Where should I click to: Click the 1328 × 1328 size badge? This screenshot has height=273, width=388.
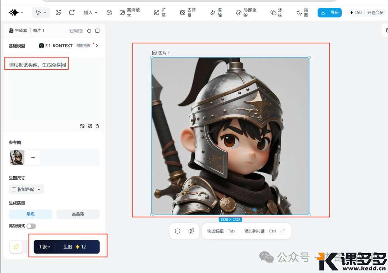[x=230, y=220]
